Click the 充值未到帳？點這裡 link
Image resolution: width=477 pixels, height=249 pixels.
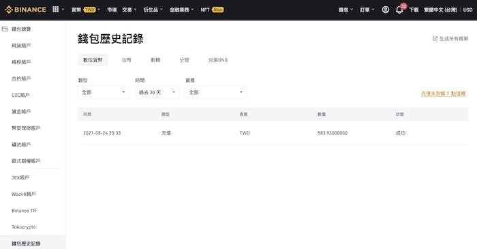(444, 93)
